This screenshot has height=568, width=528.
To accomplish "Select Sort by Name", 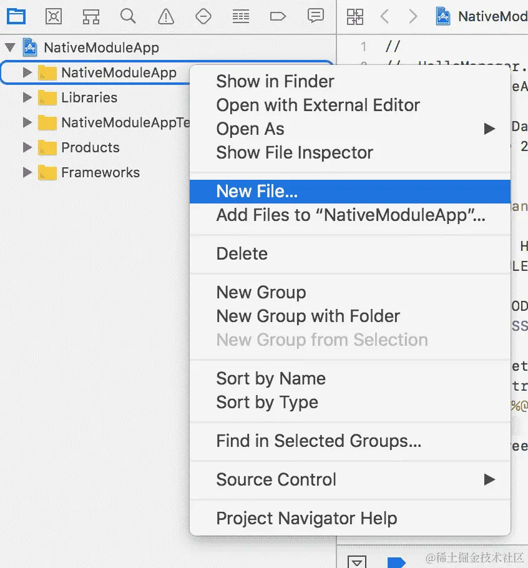I will [x=350, y=378].
